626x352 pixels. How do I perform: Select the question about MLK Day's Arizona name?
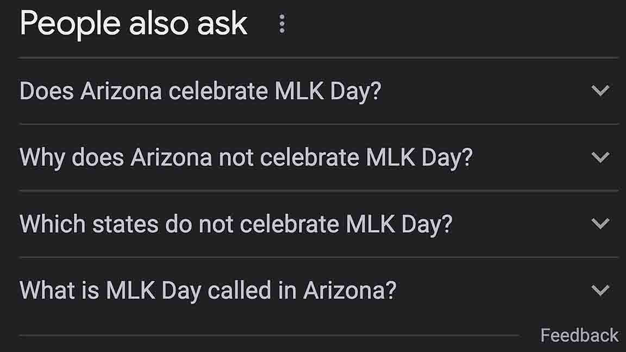(208, 290)
